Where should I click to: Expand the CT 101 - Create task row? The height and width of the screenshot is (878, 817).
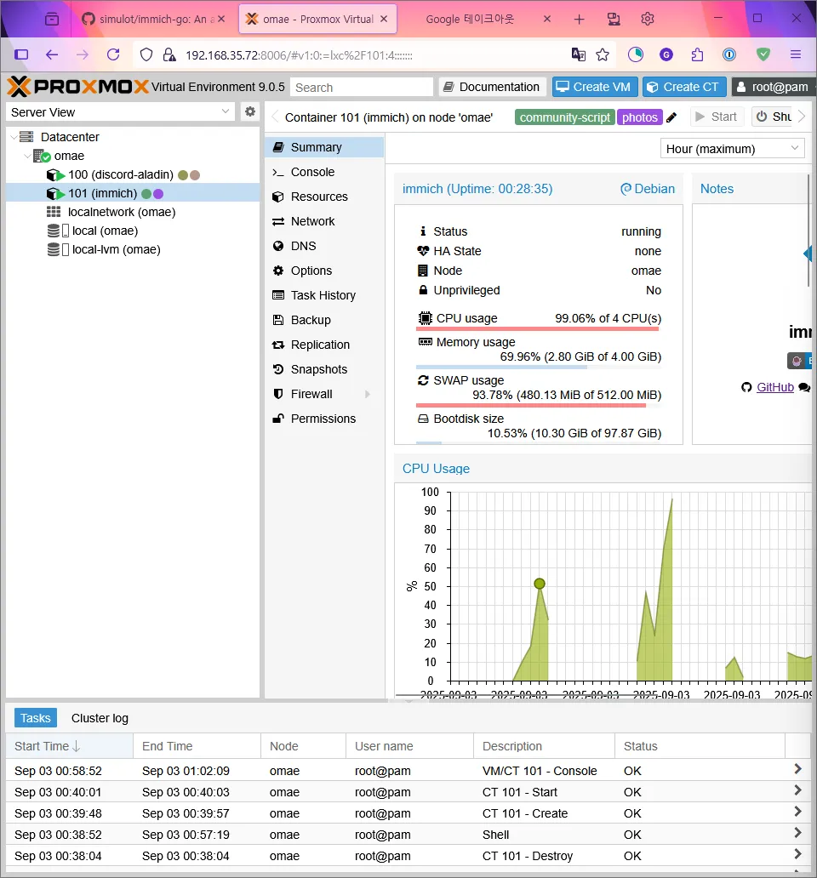pos(798,812)
